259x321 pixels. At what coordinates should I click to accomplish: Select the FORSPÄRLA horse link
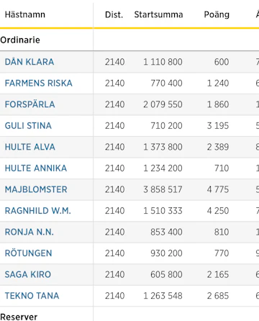(x=29, y=104)
